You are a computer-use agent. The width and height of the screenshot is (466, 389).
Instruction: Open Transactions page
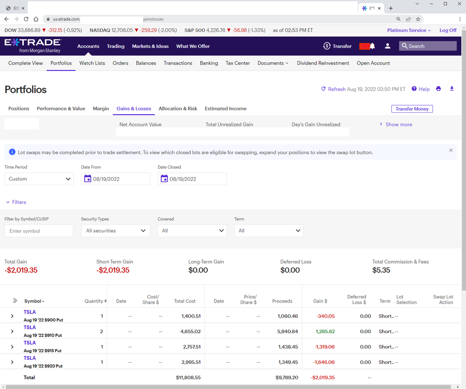click(x=178, y=63)
